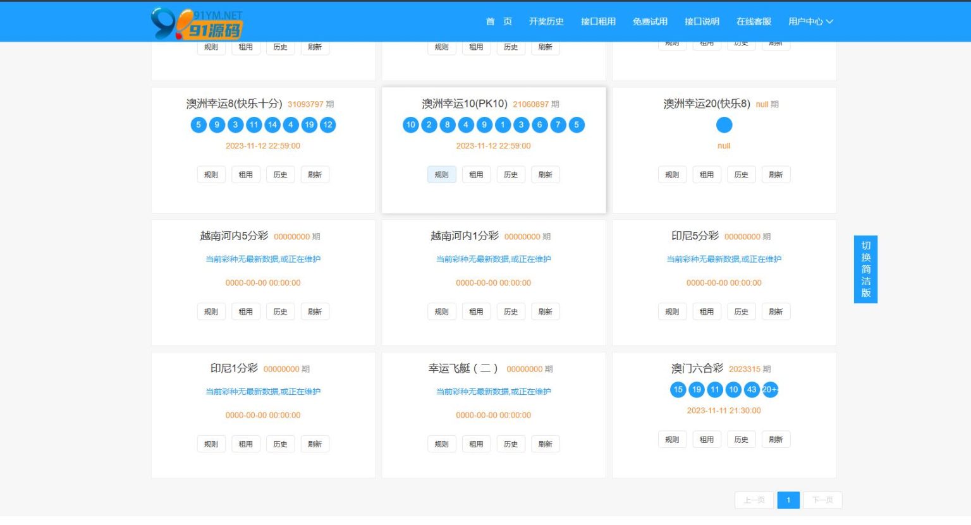Click 租用 for 幸运飞艇（二）
Image resolution: width=971 pixels, height=525 pixels.
coord(476,444)
